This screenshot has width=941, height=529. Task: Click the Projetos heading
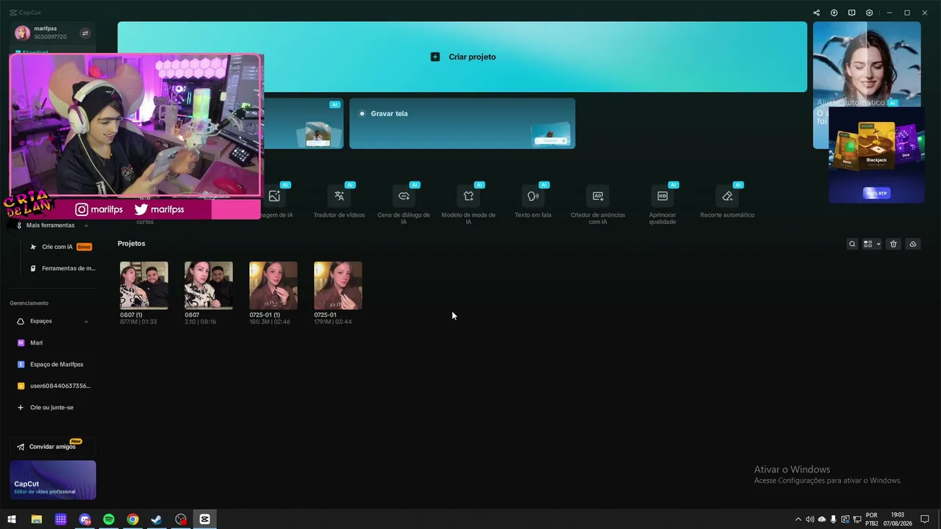click(x=132, y=243)
